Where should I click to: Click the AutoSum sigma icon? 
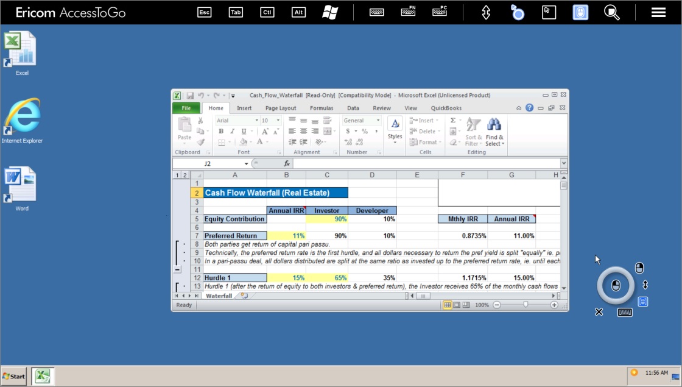point(453,121)
